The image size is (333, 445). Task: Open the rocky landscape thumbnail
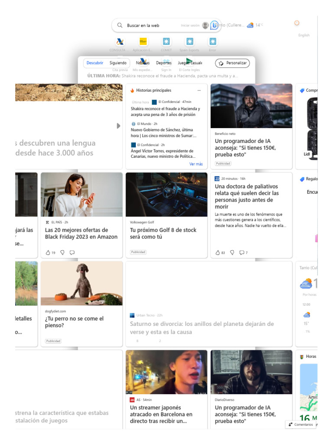(69, 93)
